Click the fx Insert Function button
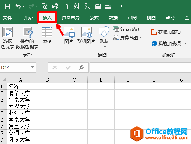 82,67
